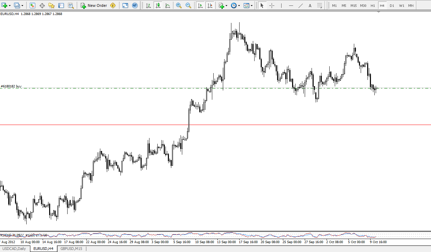
Task: Switch to M5 timeframe
Action: [344, 5]
